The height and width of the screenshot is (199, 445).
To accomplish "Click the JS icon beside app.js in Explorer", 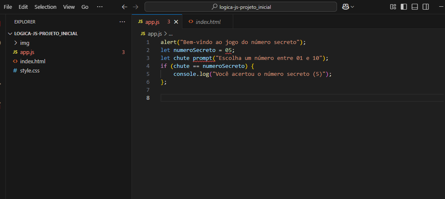I will [x=15, y=52].
